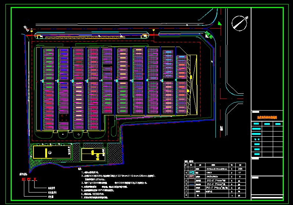Image resolution: width=293 pixels, height=205 pixels.
Task: Select note 3 mentioning 17 units of 100KW
Action: pos(114,183)
